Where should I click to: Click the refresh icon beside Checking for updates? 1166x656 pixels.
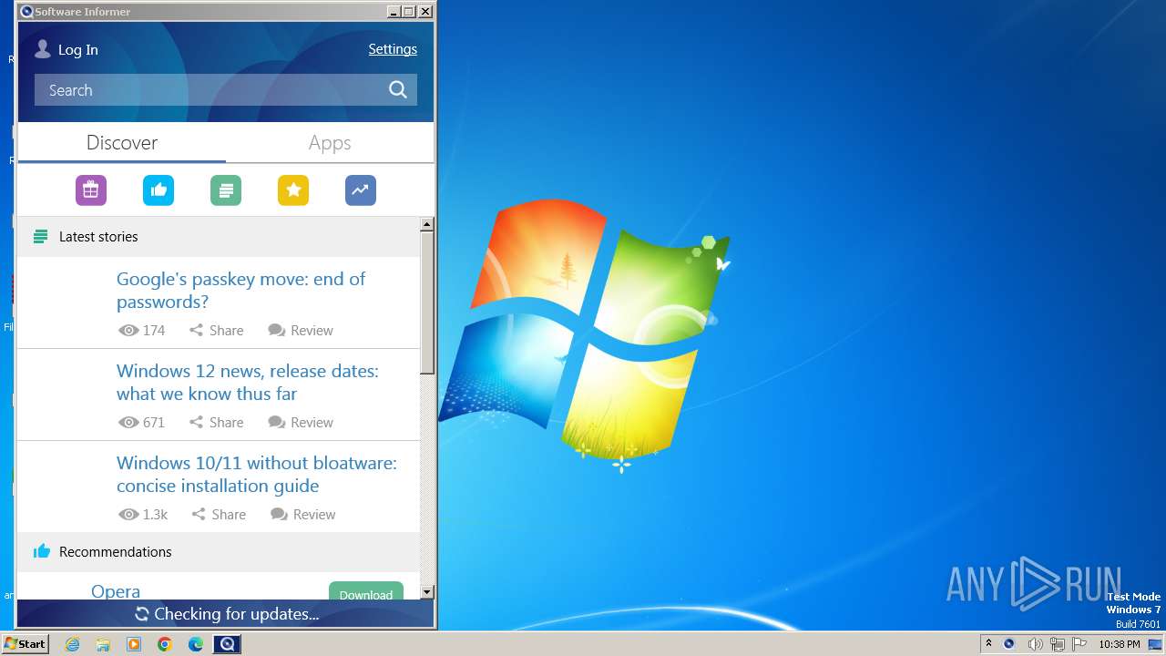click(x=142, y=614)
